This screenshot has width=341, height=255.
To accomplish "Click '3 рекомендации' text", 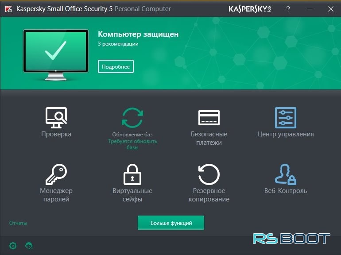I will point(118,44).
